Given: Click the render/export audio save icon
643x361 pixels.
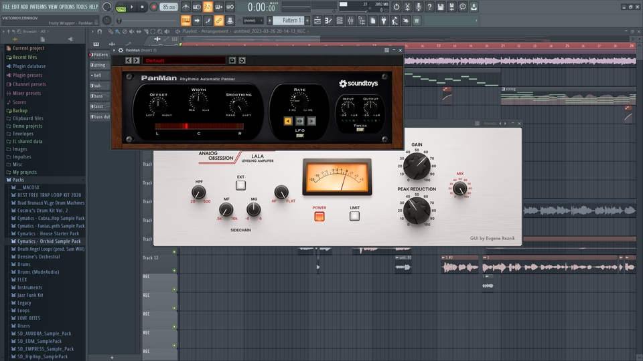Looking at the screenshot, I should pyautogui.click(x=451, y=7).
